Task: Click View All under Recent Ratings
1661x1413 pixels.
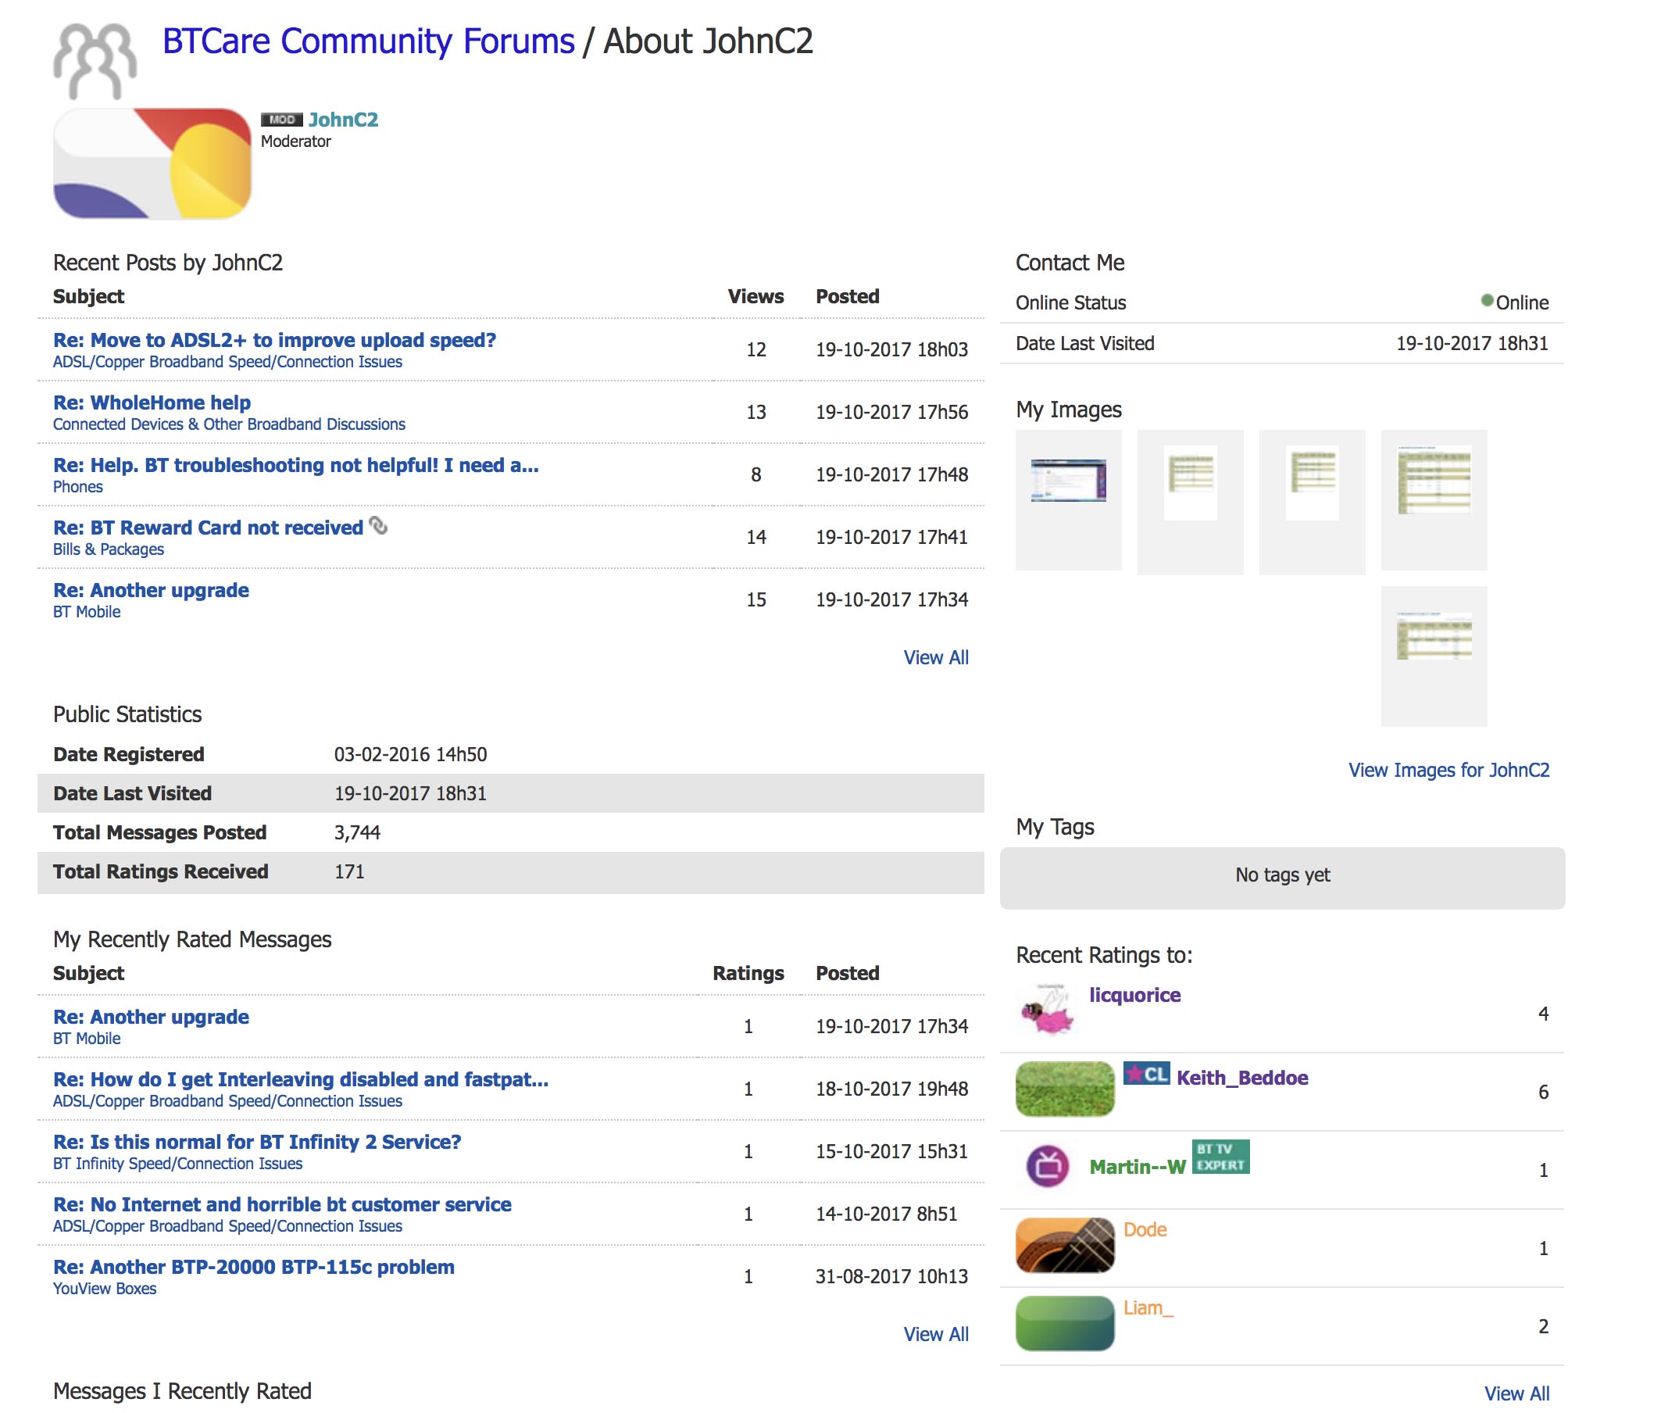Action: click(1516, 1393)
